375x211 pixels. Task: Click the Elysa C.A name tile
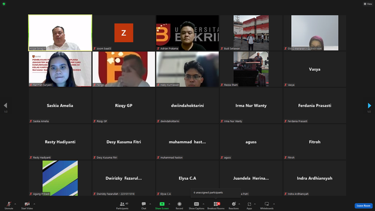pyautogui.click(x=187, y=178)
